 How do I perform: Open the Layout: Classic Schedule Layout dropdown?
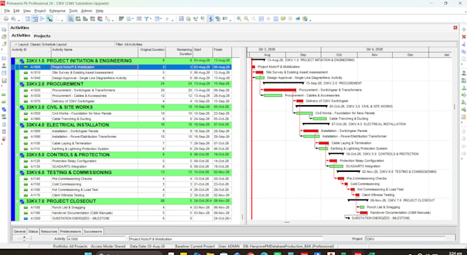(16, 45)
